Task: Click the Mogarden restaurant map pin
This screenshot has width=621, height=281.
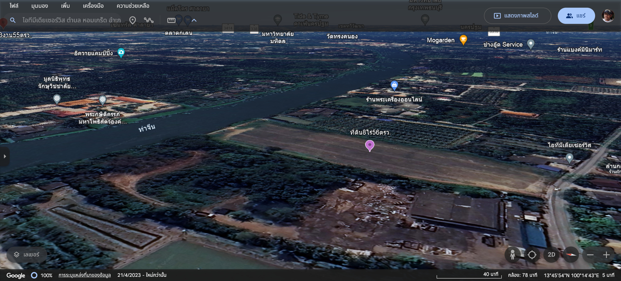Action: (463, 40)
